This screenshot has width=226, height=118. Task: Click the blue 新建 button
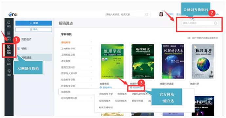pyautogui.click(x=34, y=23)
